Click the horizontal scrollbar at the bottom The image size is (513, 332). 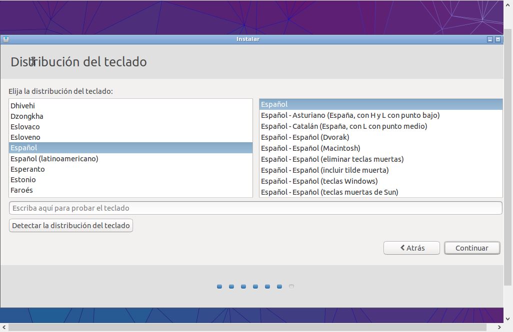click(250, 328)
